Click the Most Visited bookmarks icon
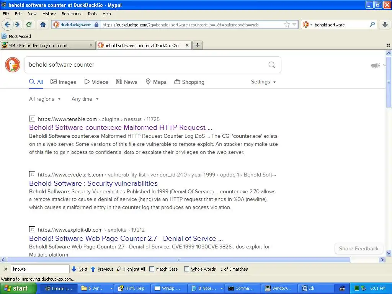Viewport: 392px width, 294px height. click(x=4, y=36)
